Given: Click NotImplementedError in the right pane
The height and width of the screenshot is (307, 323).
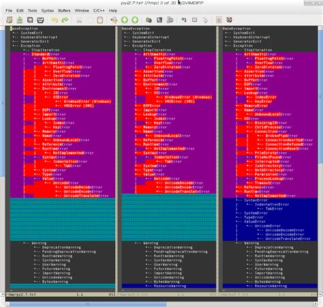Looking at the screenshot, I should point(275,196).
